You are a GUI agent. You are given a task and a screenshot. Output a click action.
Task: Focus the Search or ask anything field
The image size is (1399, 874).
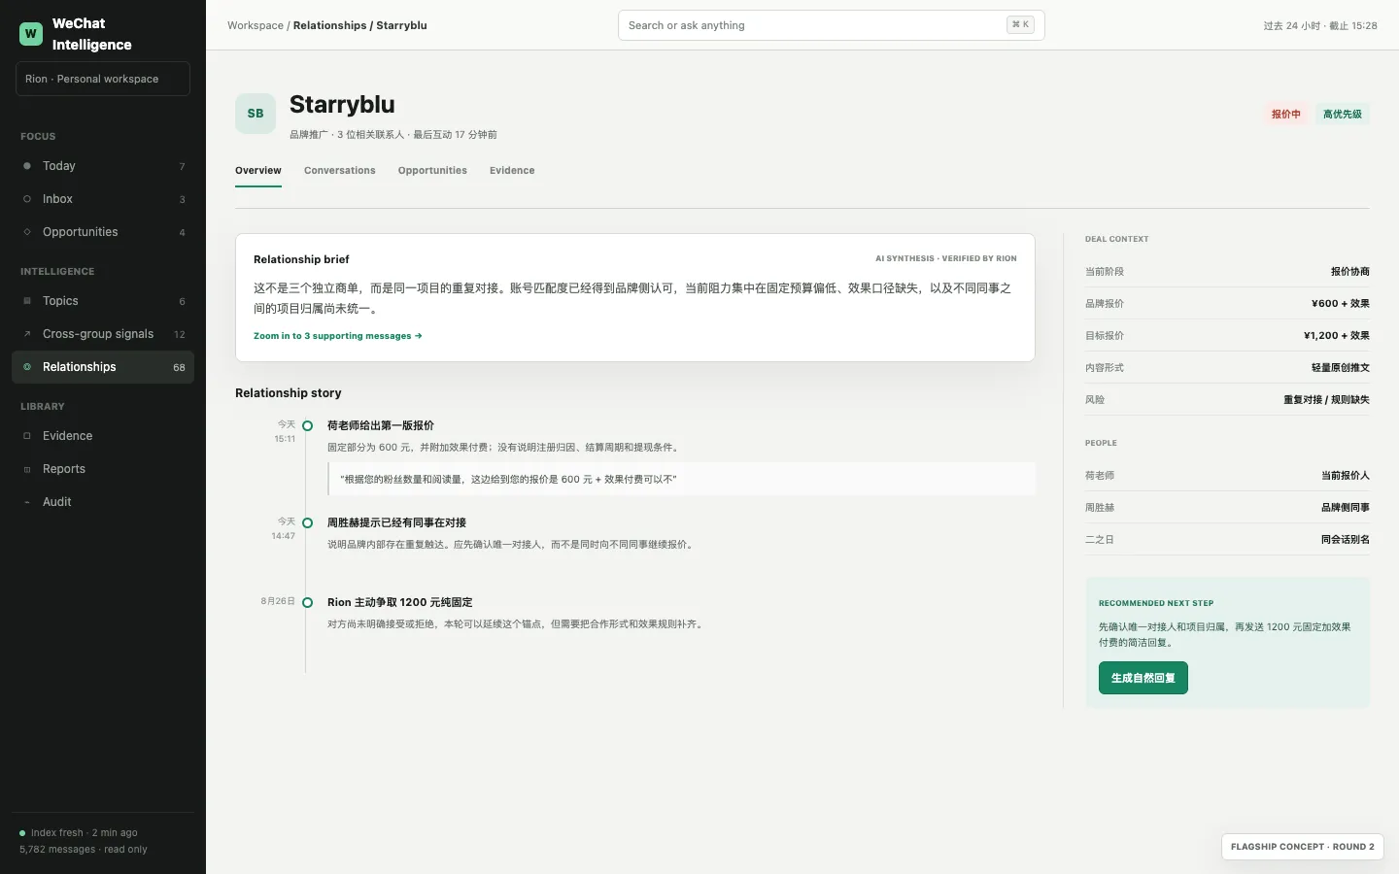pos(832,25)
